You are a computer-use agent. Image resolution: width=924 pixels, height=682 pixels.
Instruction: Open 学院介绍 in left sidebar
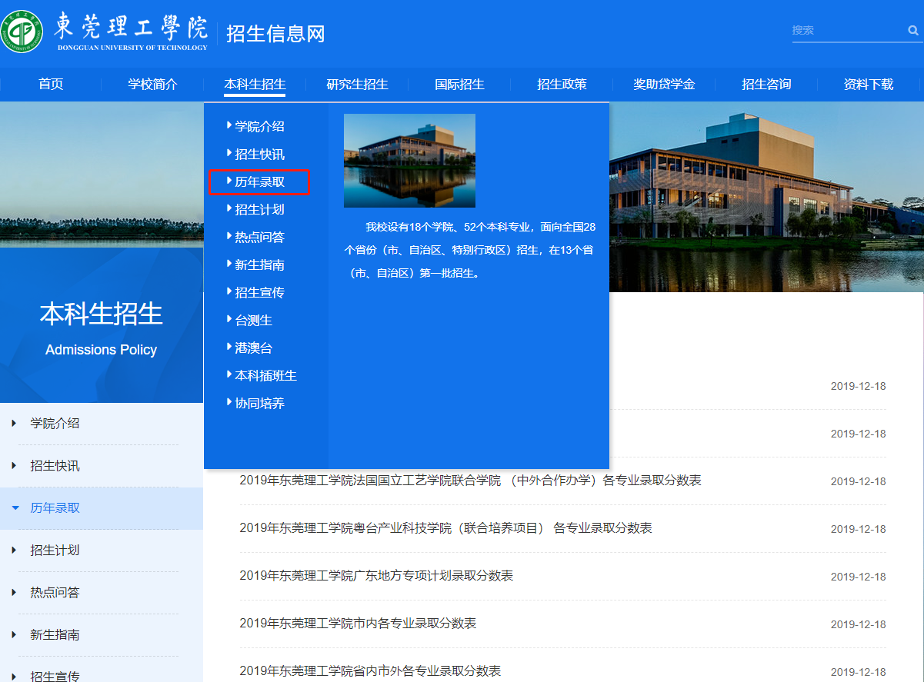tap(55, 423)
